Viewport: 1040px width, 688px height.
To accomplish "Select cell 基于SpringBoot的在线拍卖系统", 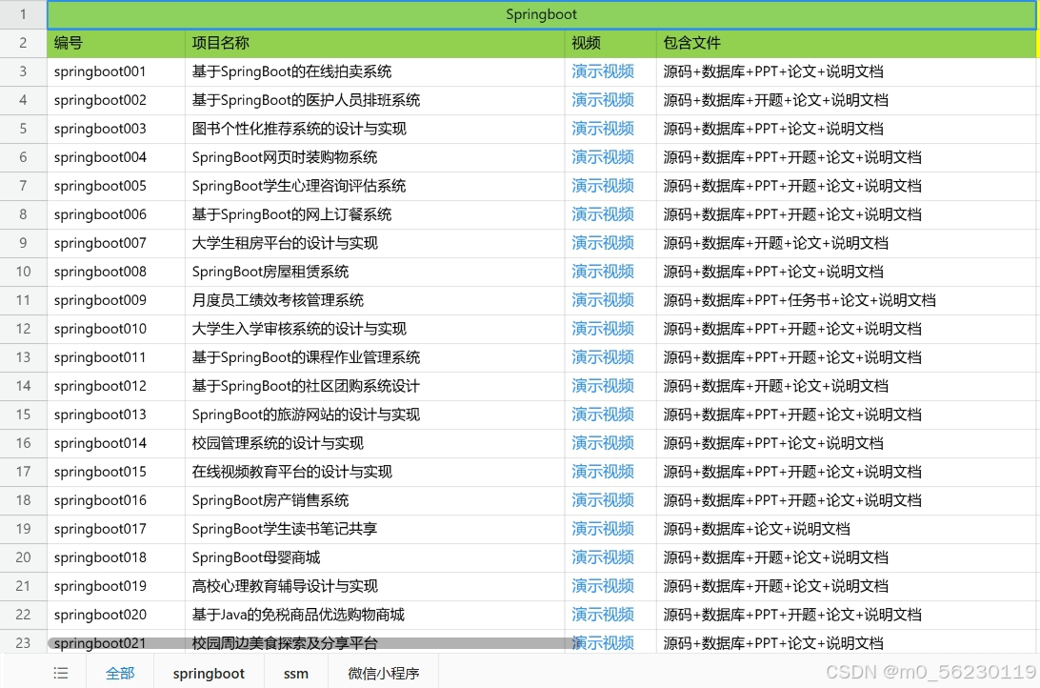I will pyautogui.click(x=374, y=71).
